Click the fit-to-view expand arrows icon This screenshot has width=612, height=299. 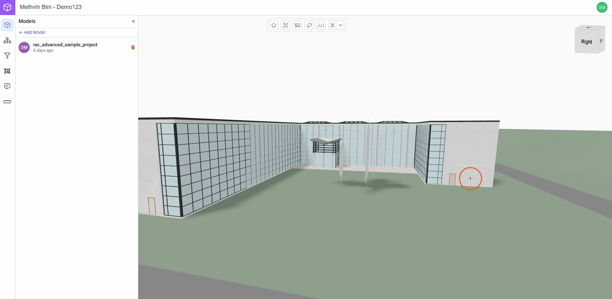point(286,25)
